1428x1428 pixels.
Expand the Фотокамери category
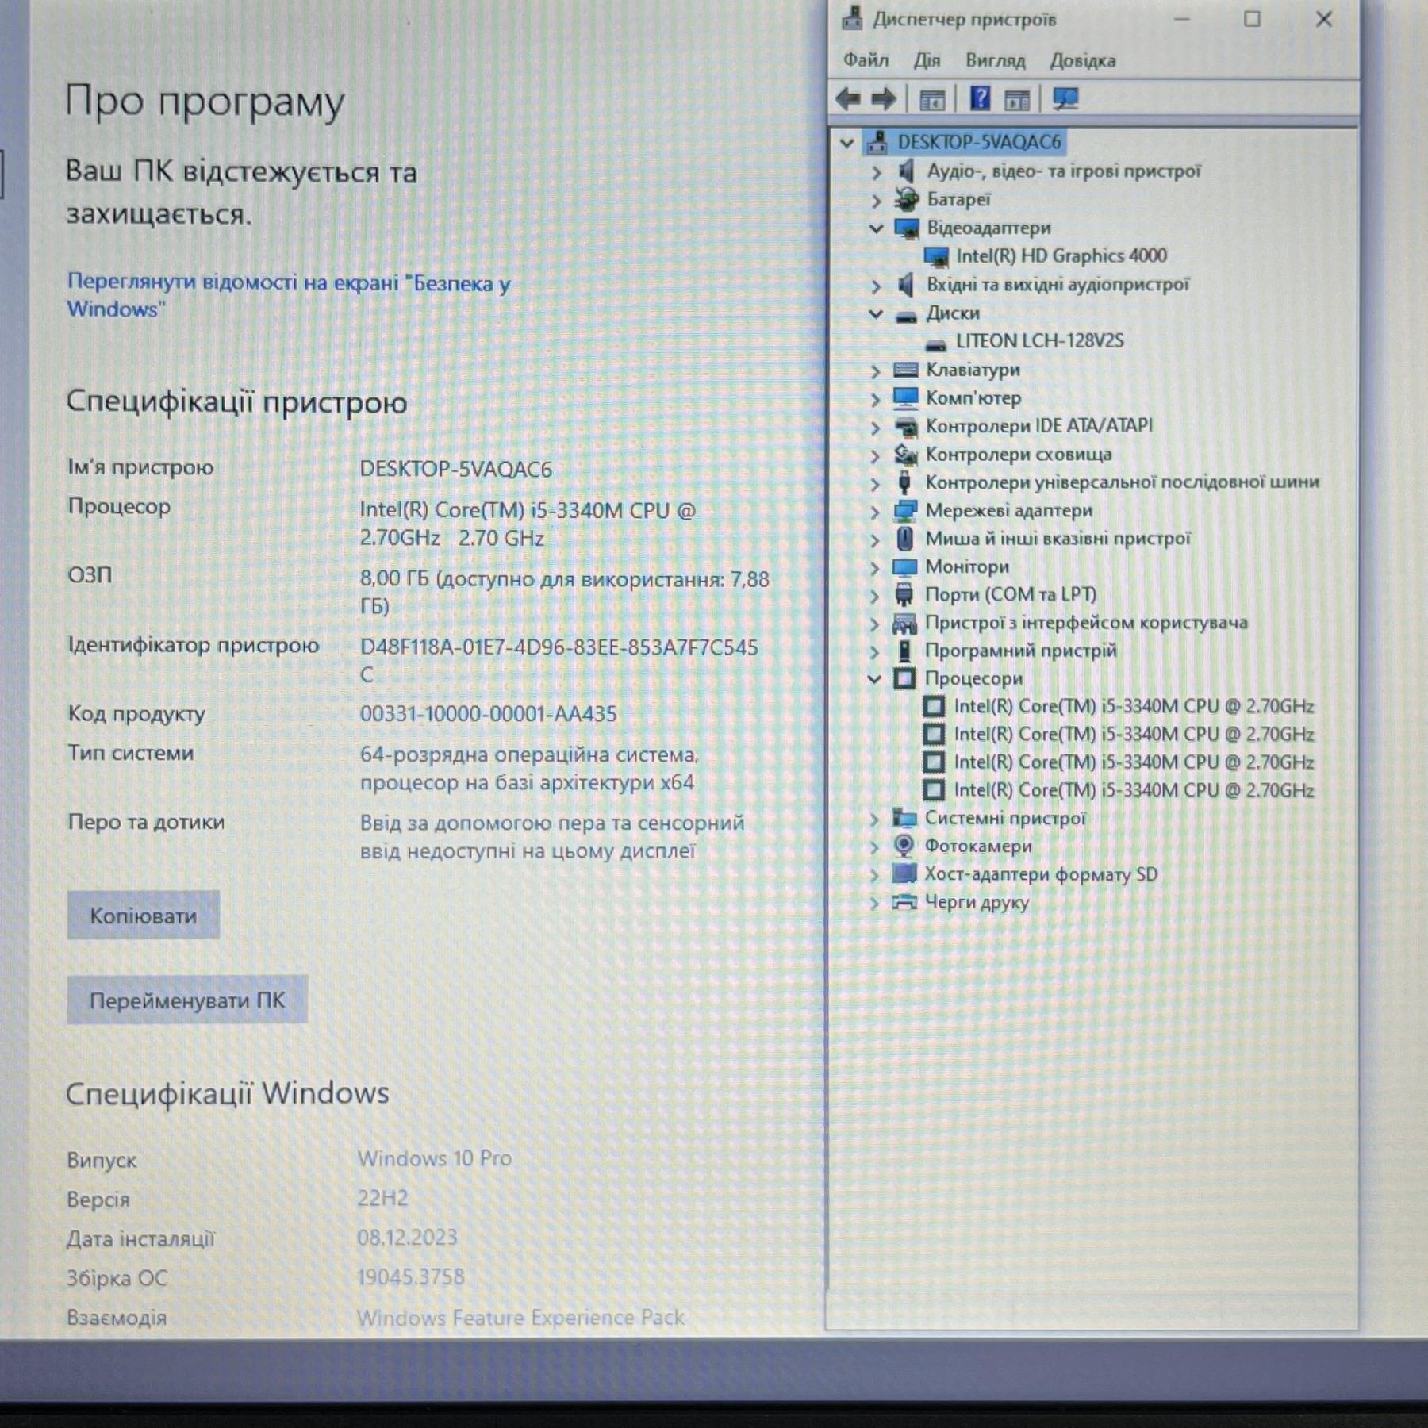click(x=874, y=847)
